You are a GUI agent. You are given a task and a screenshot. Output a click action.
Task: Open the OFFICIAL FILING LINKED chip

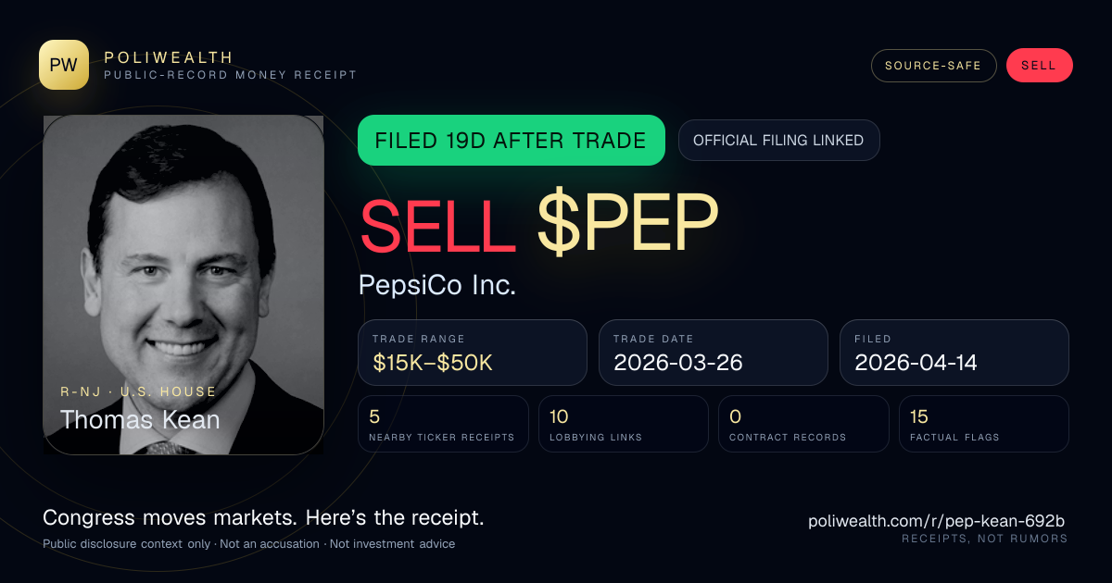pyautogui.click(x=778, y=141)
